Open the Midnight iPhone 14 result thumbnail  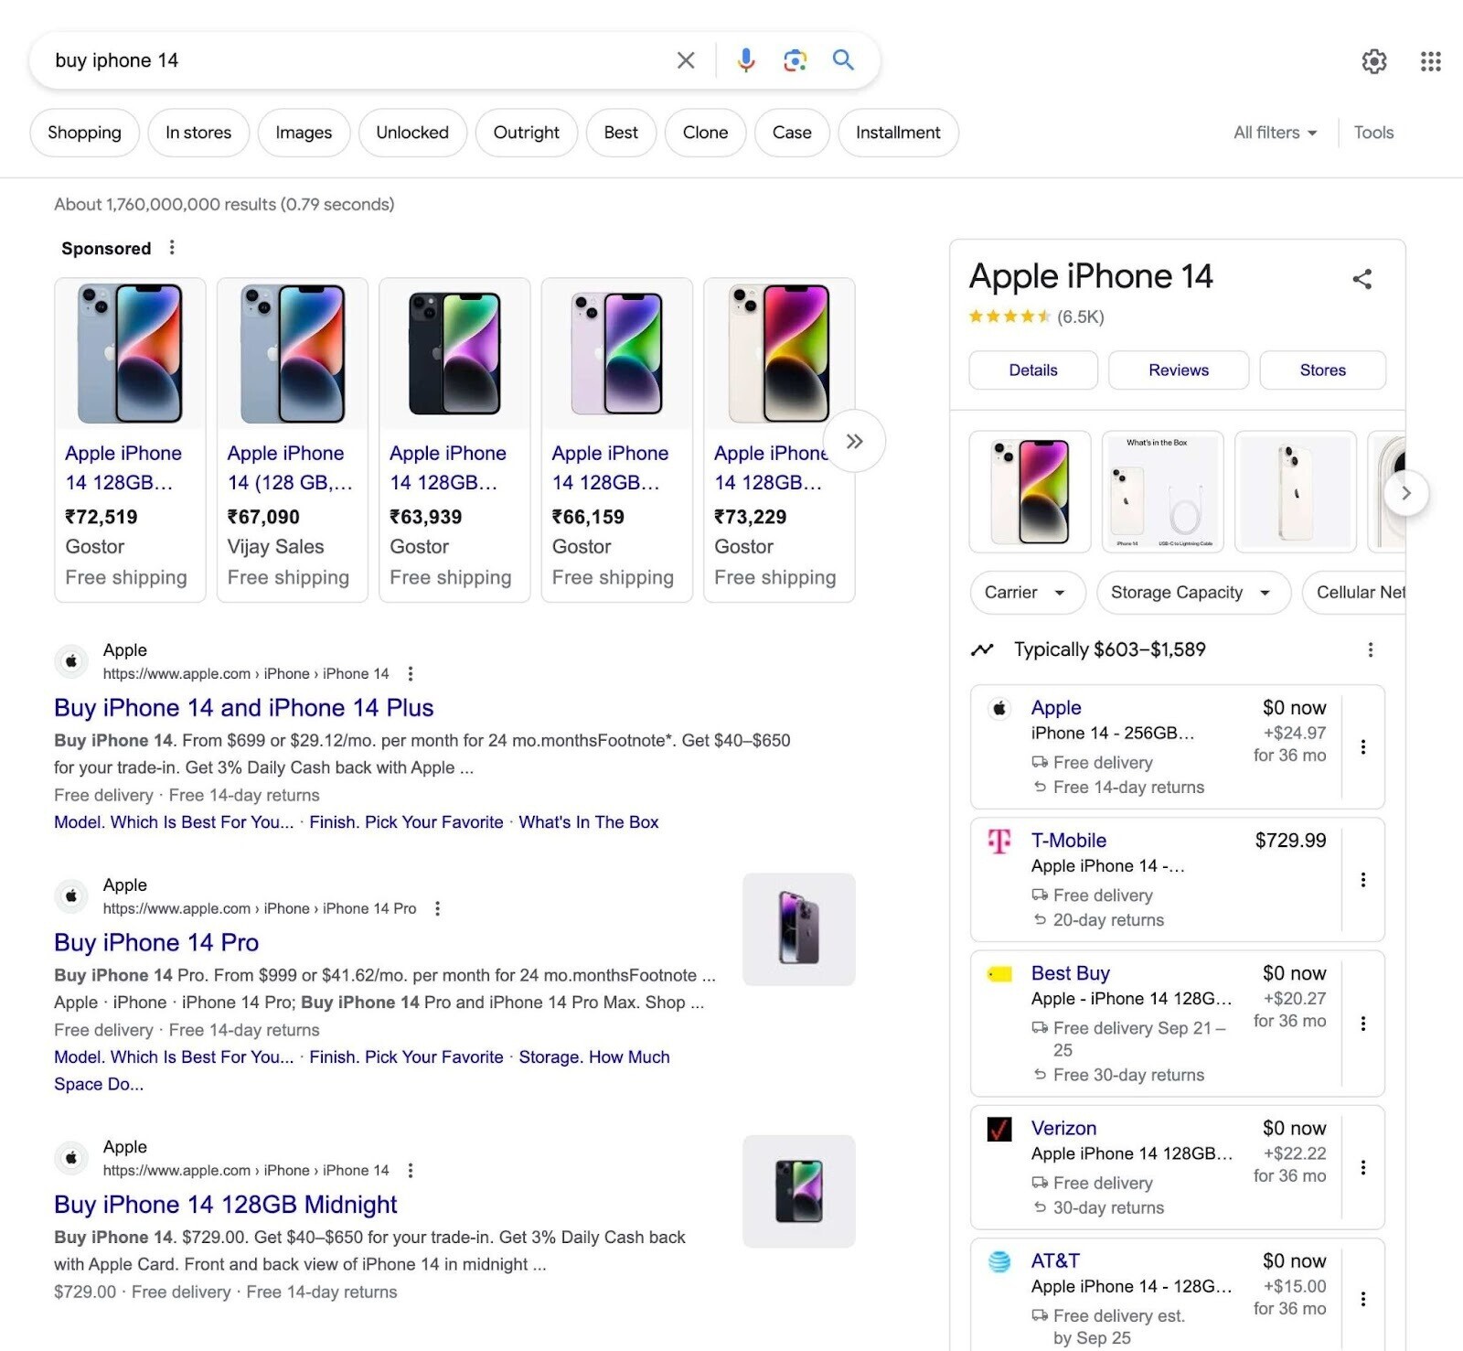click(x=799, y=1192)
